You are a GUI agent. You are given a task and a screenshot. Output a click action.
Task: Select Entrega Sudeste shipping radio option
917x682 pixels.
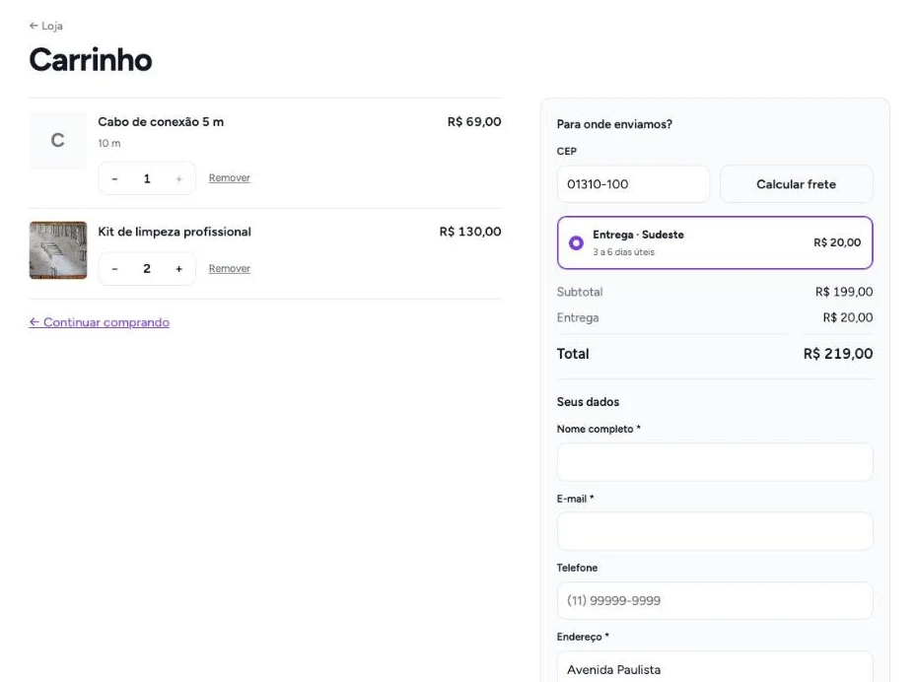[x=715, y=242]
